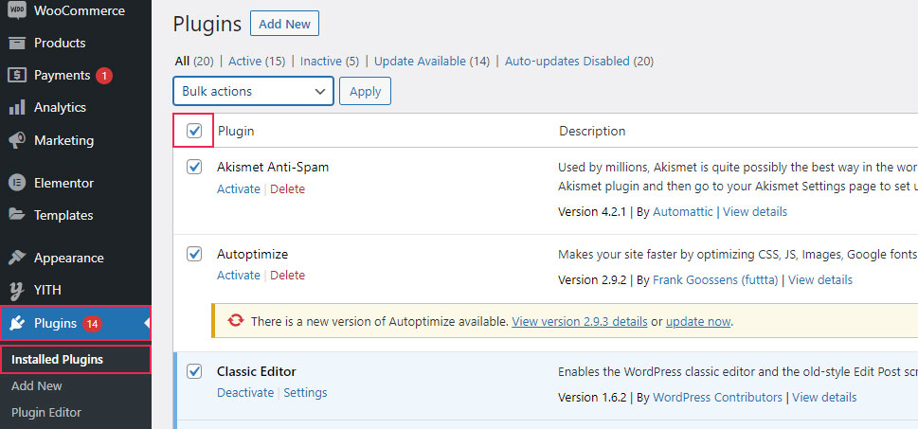The width and height of the screenshot is (918, 429).
Task: Open WordPress Contributors author link
Action: pos(717,397)
